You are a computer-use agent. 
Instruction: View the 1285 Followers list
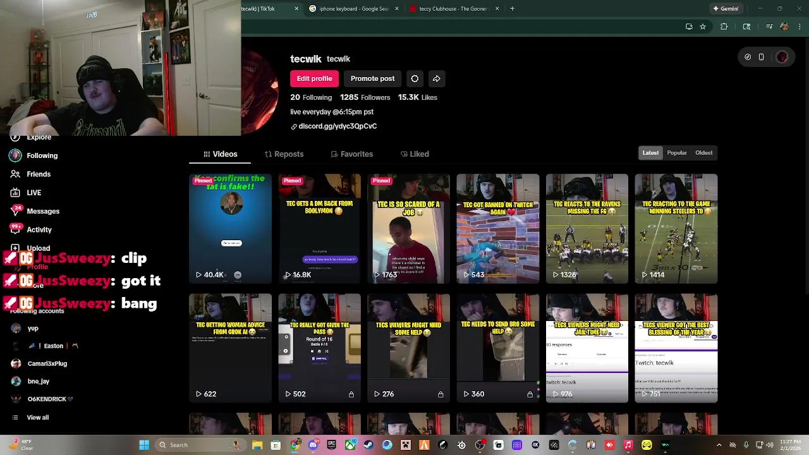(365, 97)
